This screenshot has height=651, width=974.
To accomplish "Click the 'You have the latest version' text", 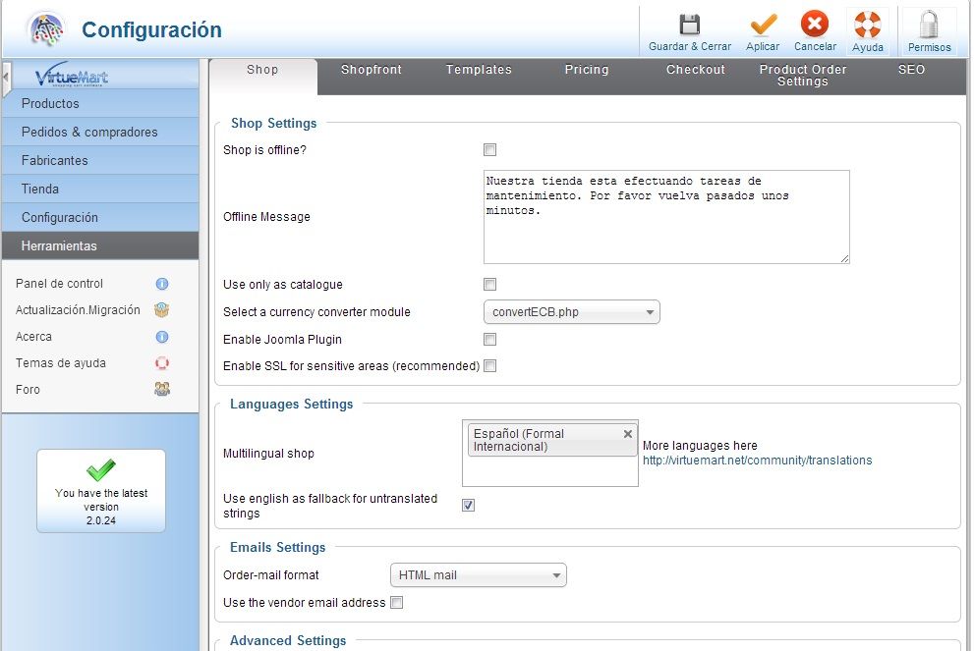I will tap(101, 500).
